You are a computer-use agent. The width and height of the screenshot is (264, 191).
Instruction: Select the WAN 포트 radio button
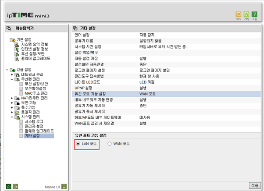[110, 144]
